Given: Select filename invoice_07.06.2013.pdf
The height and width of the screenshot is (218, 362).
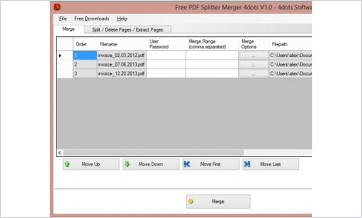Looking at the screenshot, I should [x=122, y=65].
